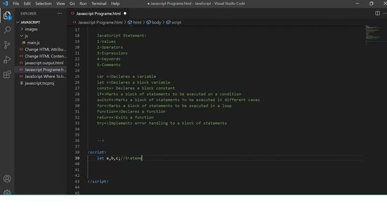Click the EXPLORER panel title

28,13
